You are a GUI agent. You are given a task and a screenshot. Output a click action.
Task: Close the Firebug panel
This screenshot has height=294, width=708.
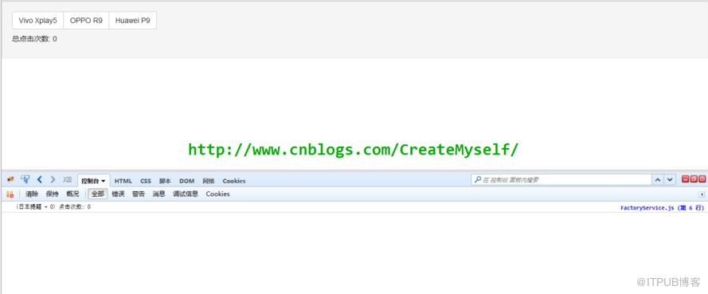pos(702,179)
